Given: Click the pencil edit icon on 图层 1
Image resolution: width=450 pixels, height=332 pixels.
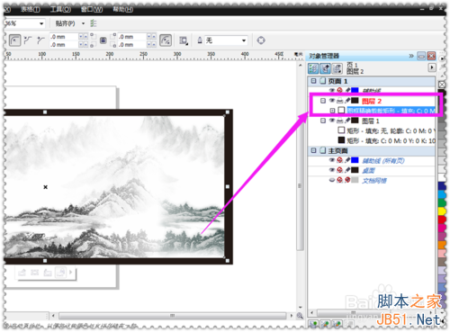Looking at the screenshot, I should [347, 121].
